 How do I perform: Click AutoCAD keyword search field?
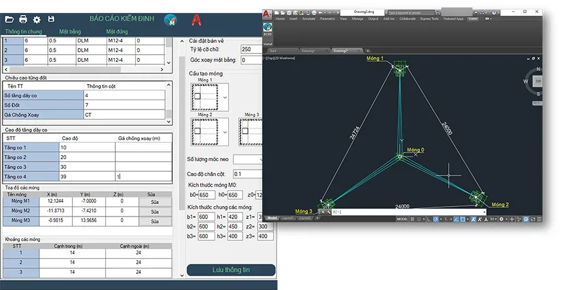pos(411,13)
